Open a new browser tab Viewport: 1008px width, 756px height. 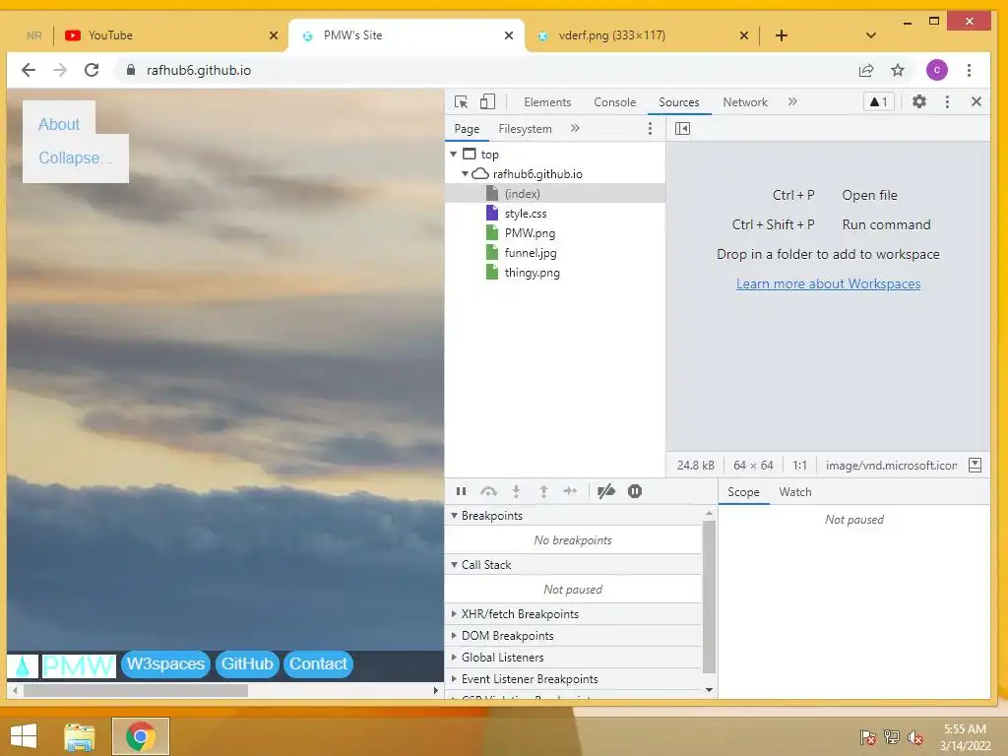click(781, 35)
